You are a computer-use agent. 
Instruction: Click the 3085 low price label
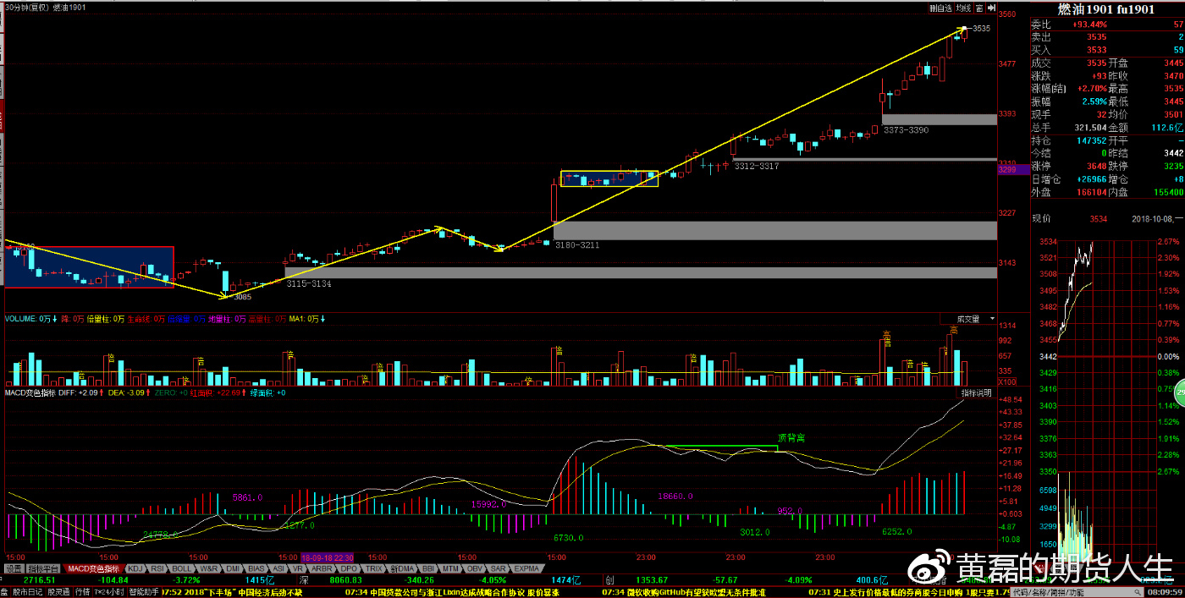tap(242, 296)
